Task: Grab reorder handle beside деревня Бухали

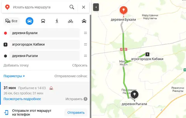Action: point(85,33)
